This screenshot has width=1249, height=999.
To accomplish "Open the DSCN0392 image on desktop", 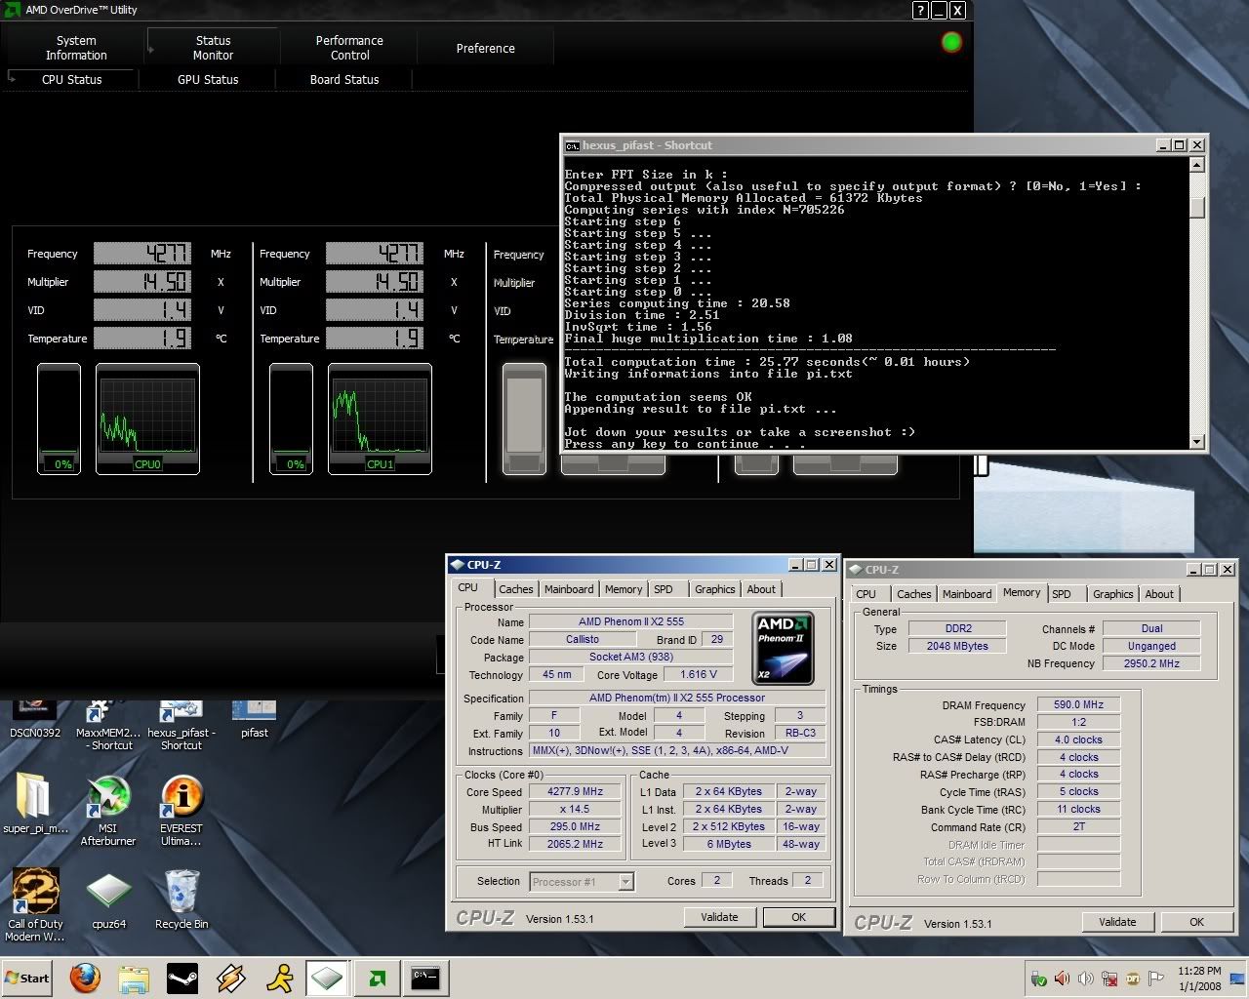I will click(x=35, y=720).
